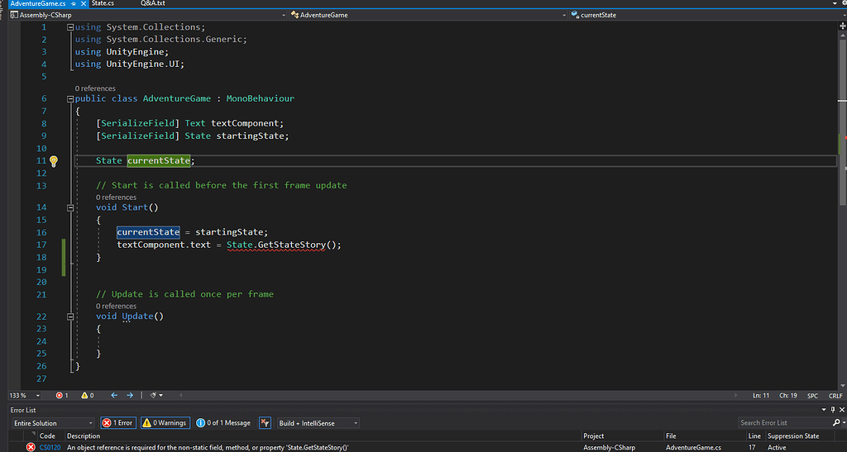This screenshot has height=452, width=847.
Task: Open the Entire Solution scope dropdown
Action: click(x=51, y=423)
